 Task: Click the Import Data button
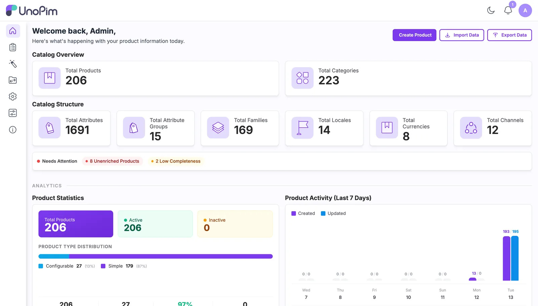pyautogui.click(x=462, y=35)
